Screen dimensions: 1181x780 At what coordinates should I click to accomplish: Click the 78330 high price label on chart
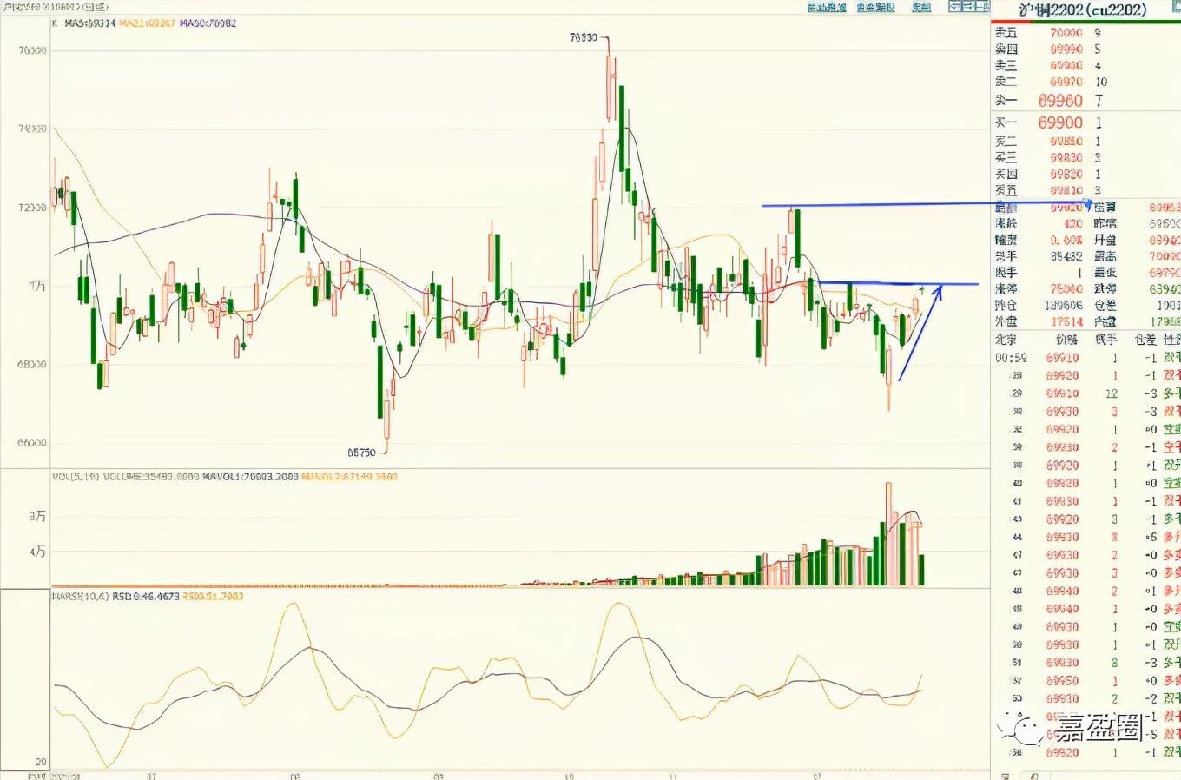(584, 37)
